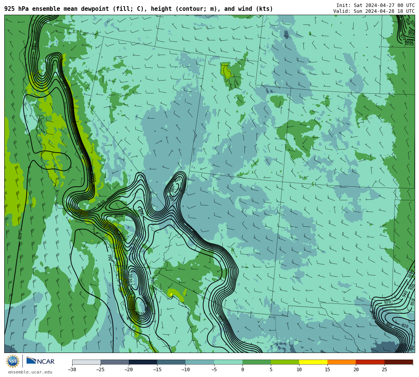The image size is (419, 377).
Task: Click the colorbar tick label −25
Action: [x=100, y=370]
